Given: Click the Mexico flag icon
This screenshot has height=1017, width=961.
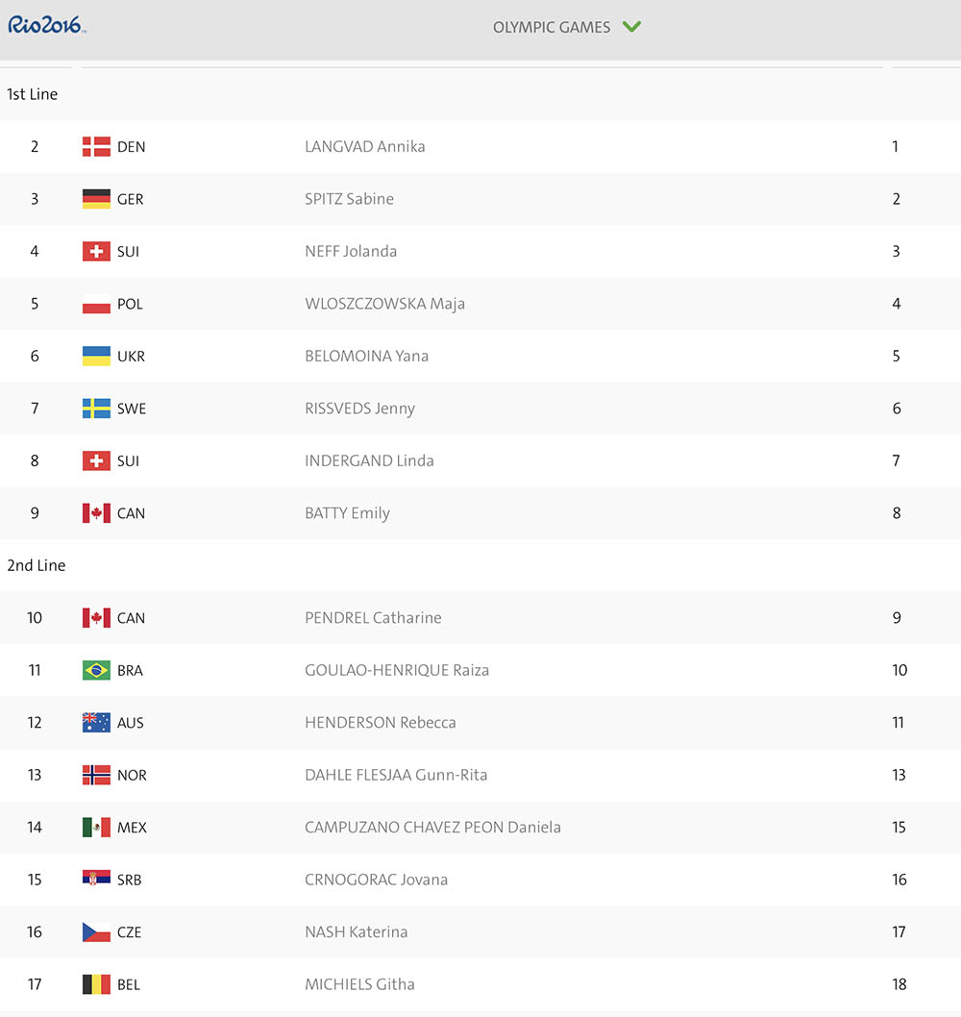Looking at the screenshot, I should click(96, 828).
